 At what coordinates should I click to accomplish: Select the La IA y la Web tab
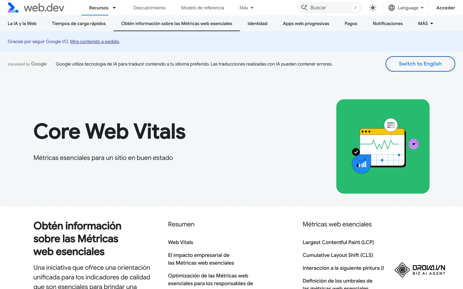pos(22,23)
